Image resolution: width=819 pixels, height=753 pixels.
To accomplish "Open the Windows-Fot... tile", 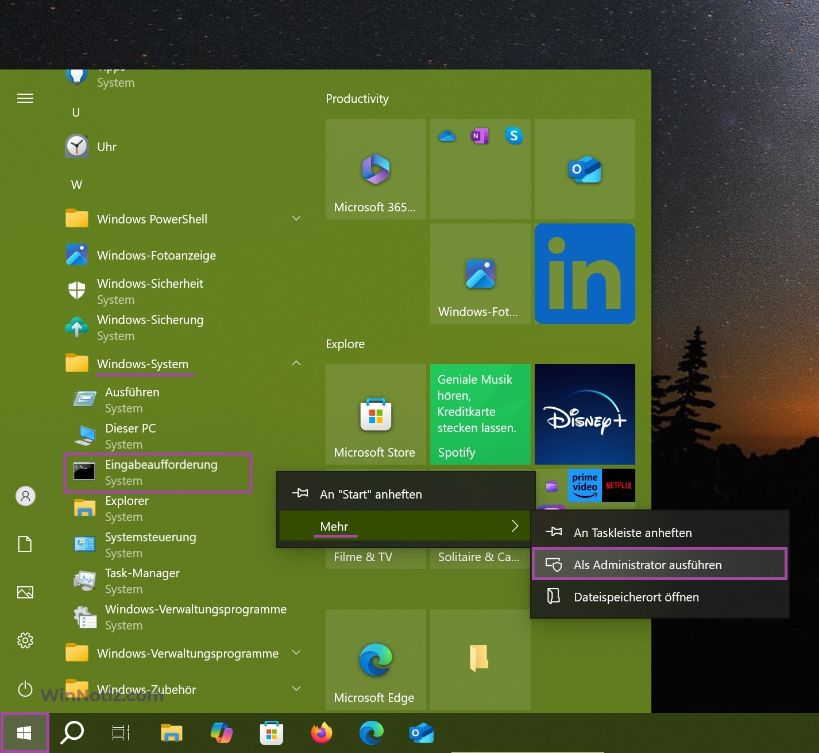I will click(x=480, y=273).
